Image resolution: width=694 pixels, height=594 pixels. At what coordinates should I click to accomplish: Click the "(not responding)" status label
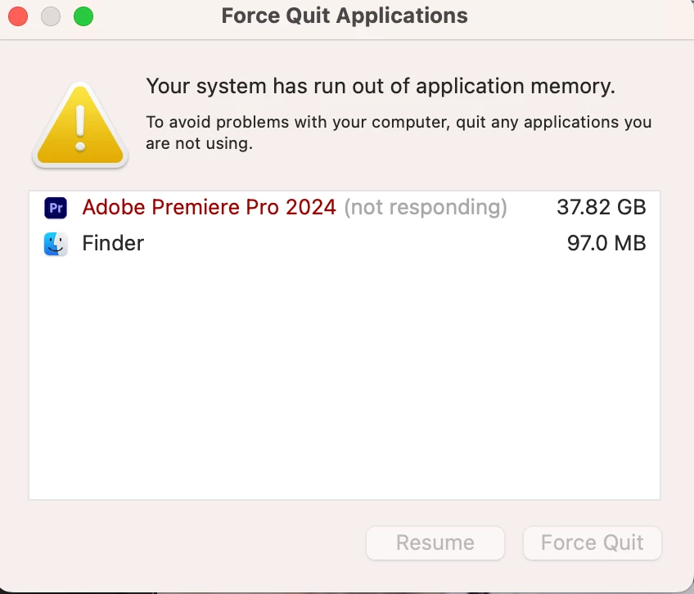[426, 208]
